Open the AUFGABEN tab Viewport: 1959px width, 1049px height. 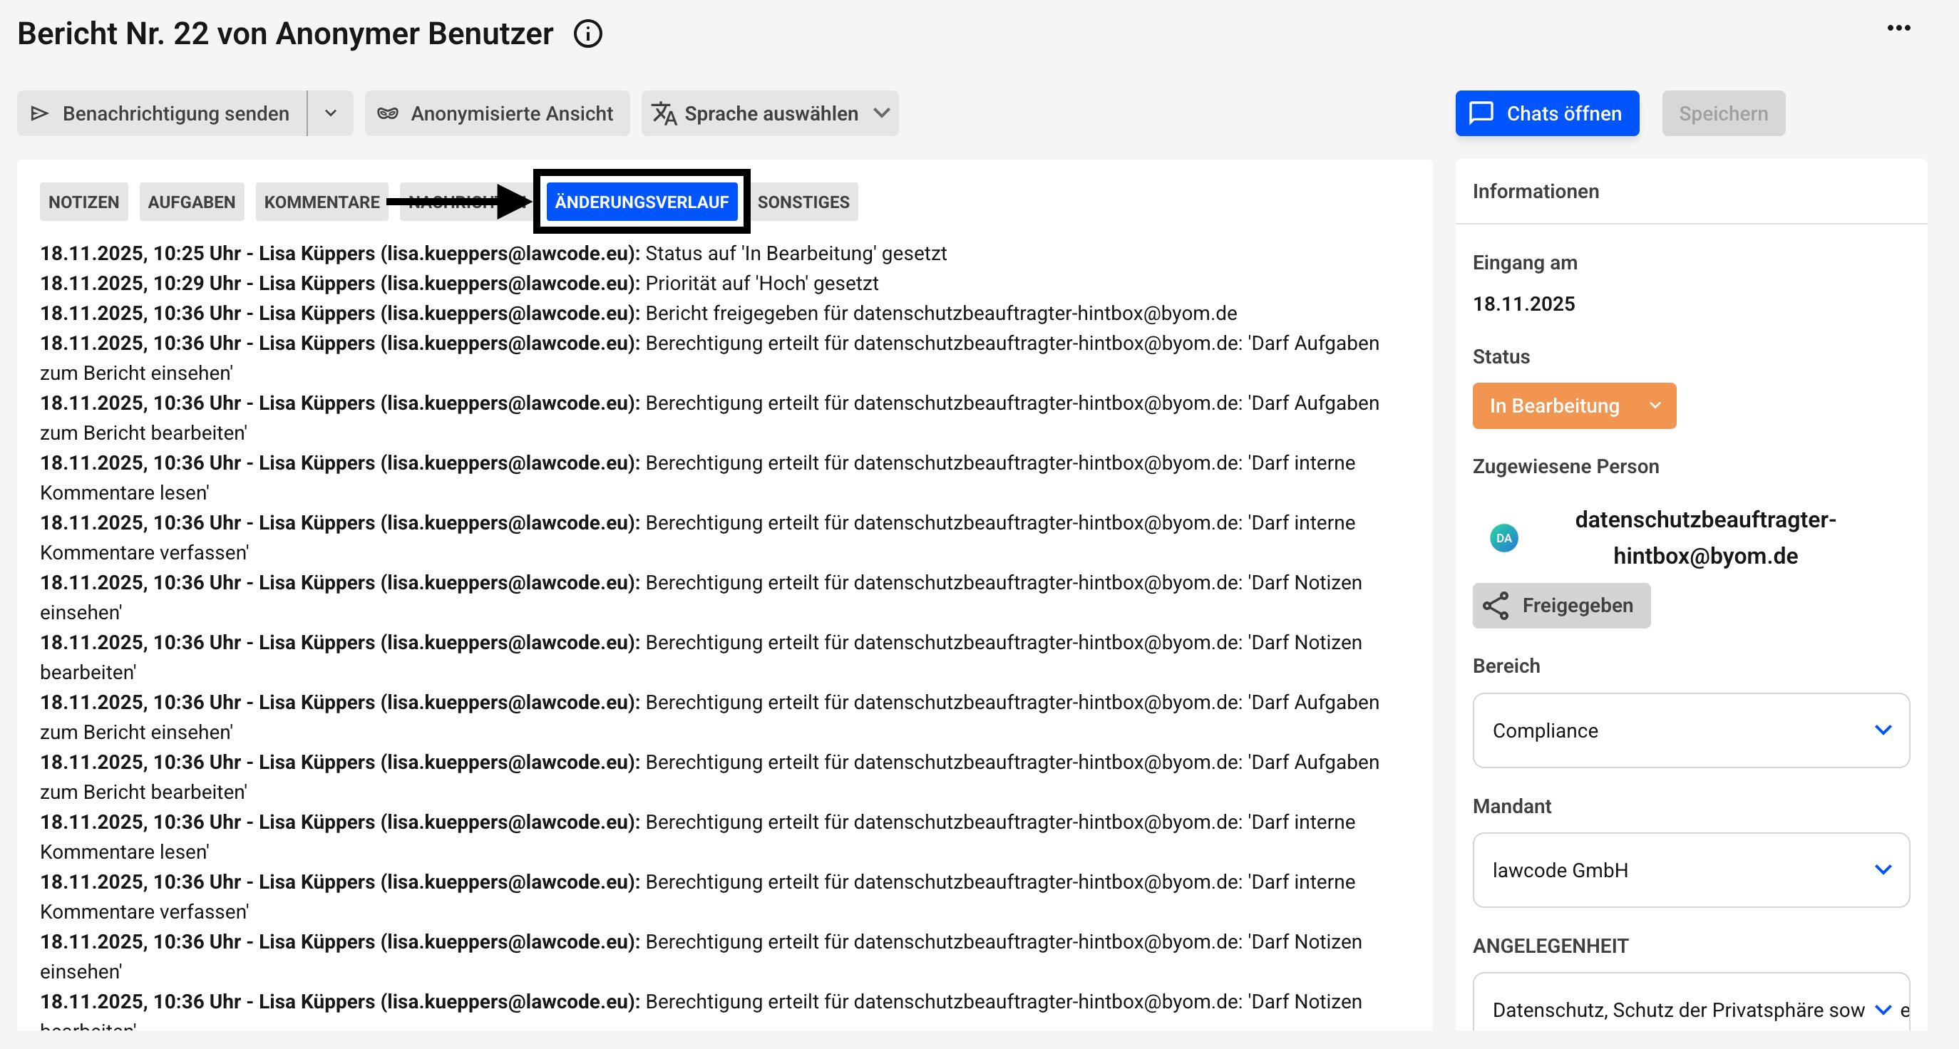pyautogui.click(x=192, y=202)
